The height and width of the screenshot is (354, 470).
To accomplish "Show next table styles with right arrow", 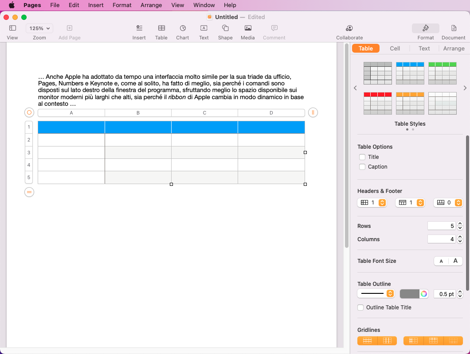I will (465, 88).
